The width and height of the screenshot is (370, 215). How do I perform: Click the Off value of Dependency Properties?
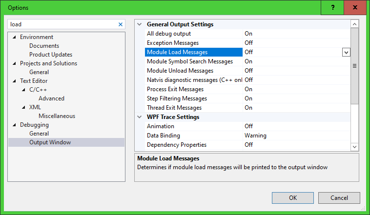[x=249, y=145]
